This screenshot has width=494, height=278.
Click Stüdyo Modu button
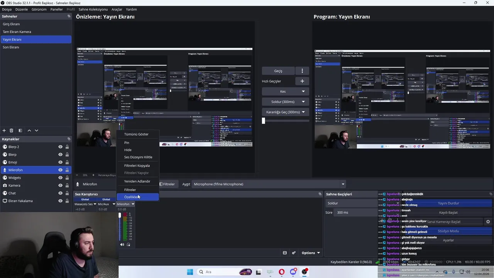pyautogui.click(x=448, y=231)
